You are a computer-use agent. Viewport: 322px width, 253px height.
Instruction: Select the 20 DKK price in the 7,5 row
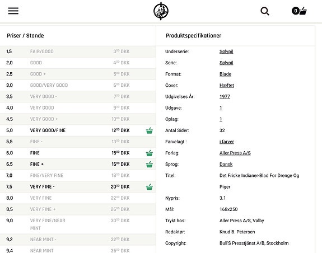coord(120,187)
